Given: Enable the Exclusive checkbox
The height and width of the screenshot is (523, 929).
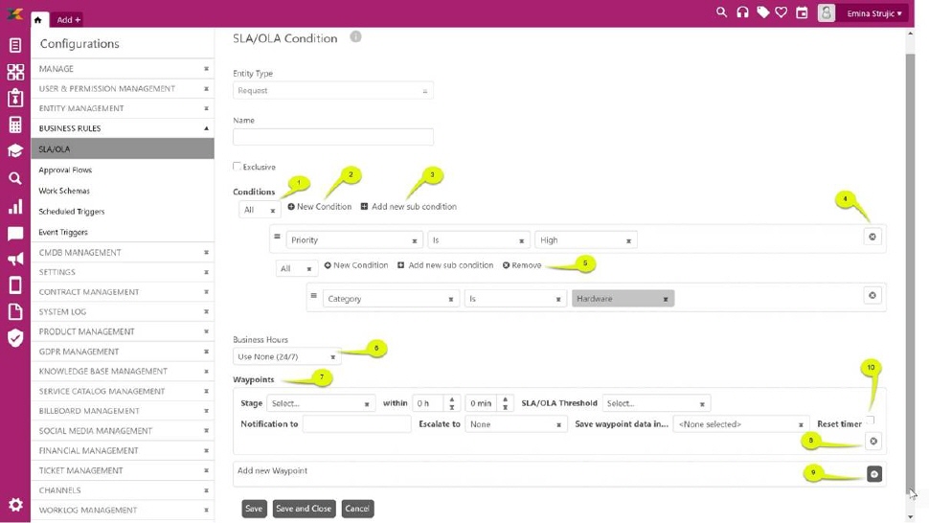Looking at the screenshot, I should pyautogui.click(x=238, y=167).
